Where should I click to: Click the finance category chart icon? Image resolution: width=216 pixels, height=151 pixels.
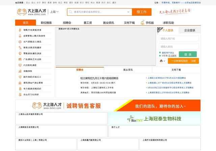click(20, 71)
